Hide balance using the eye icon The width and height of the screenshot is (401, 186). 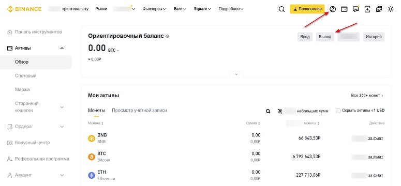168,36
